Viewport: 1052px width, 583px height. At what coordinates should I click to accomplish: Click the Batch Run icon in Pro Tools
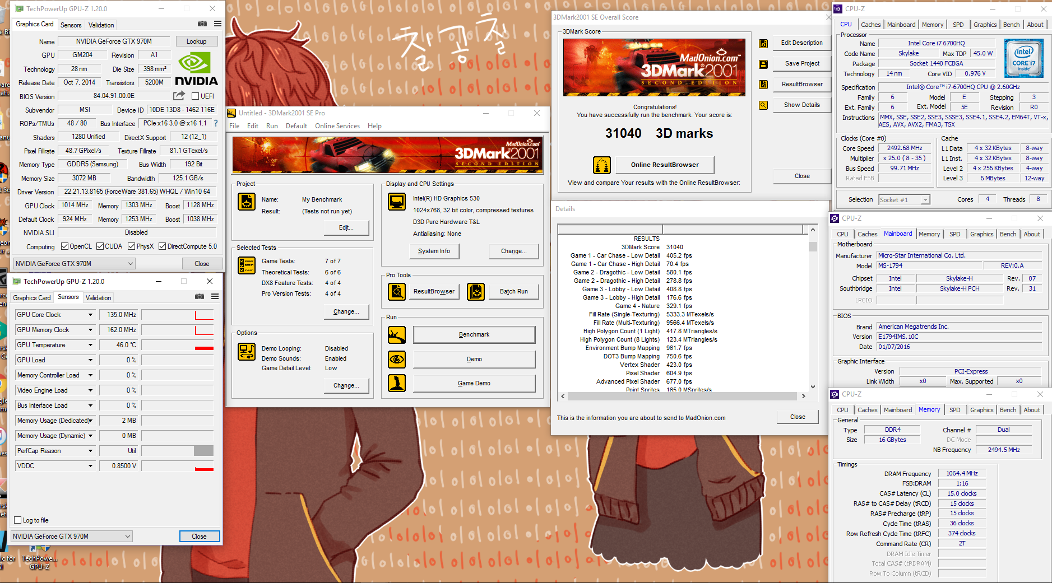click(x=476, y=292)
